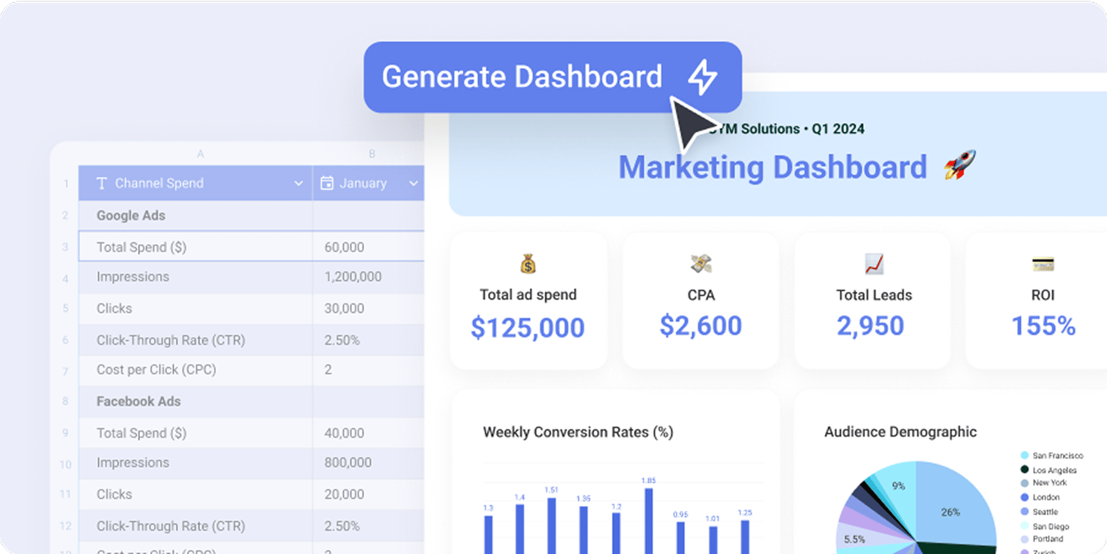
Task: Click the credit card icon above ROI
Action: coord(1043,265)
